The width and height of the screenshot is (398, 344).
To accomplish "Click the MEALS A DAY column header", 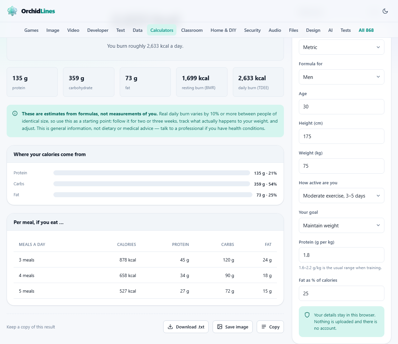I will 32,244.
